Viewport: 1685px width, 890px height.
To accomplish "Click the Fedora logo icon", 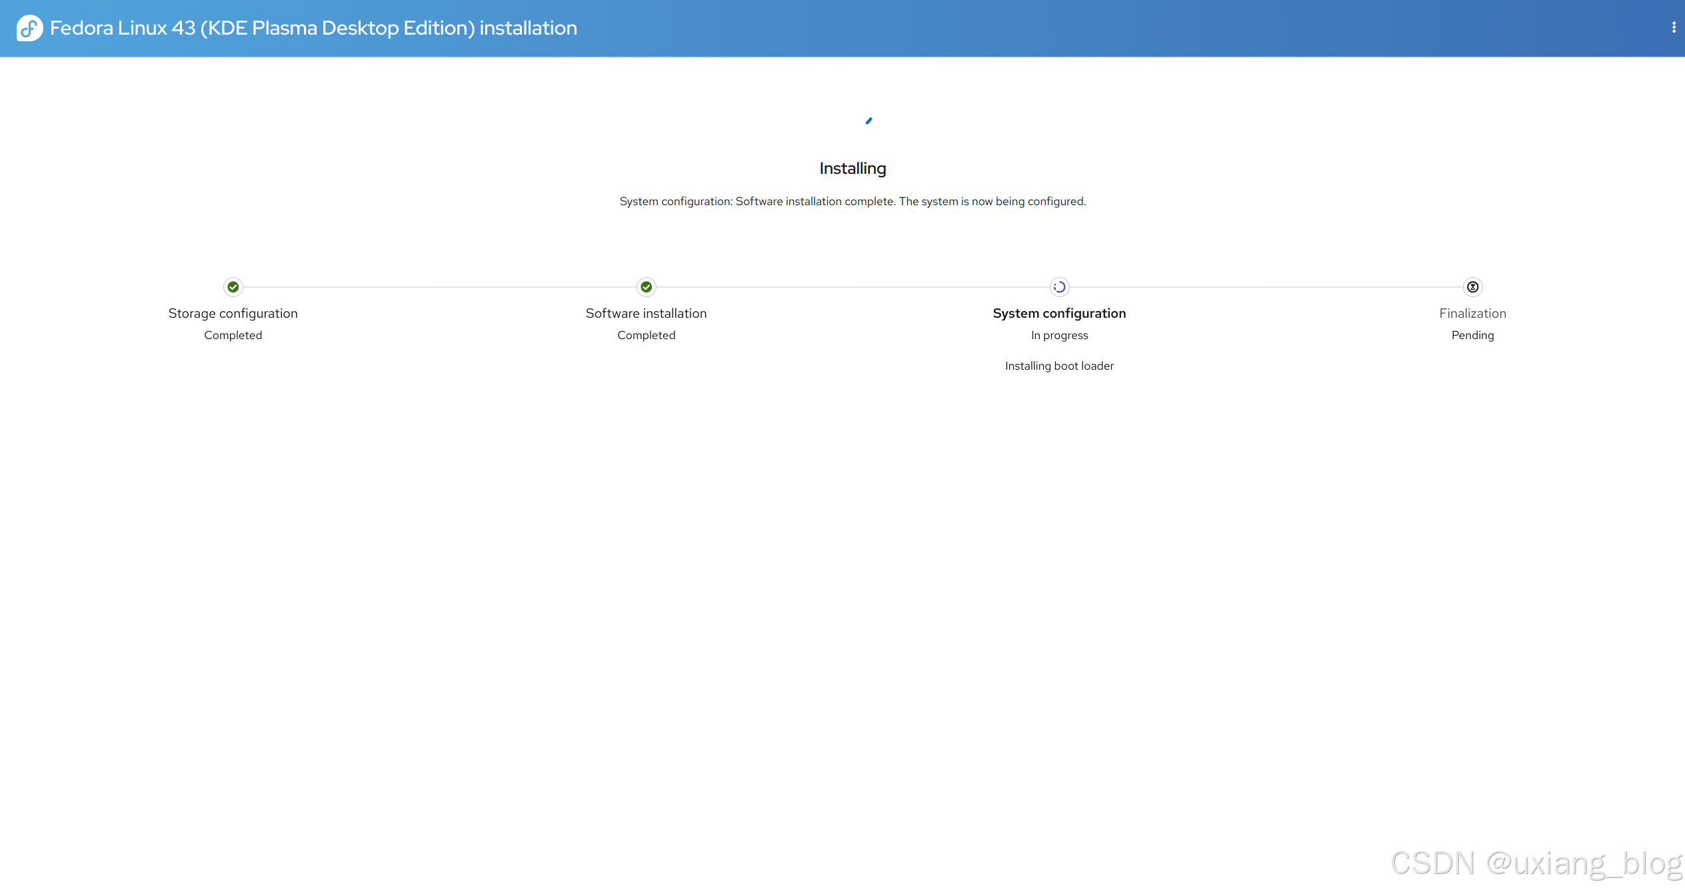I will coord(29,28).
